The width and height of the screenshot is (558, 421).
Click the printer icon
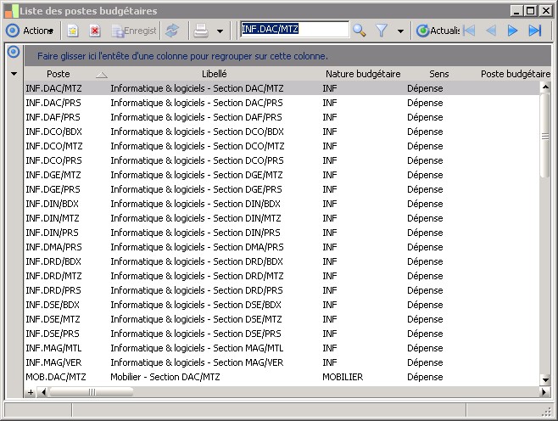(x=201, y=31)
